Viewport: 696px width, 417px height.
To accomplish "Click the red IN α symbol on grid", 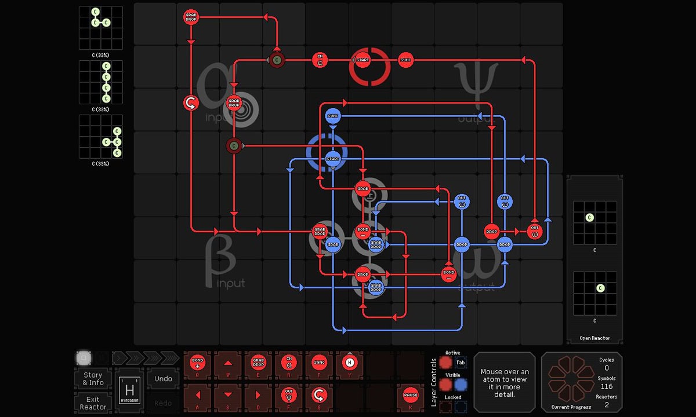I will [x=320, y=60].
